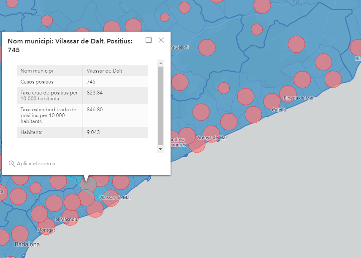Select the highlighted Vilassar de Dalt marker
Image resolution: width=361 pixels, height=258 pixels.
point(88,185)
